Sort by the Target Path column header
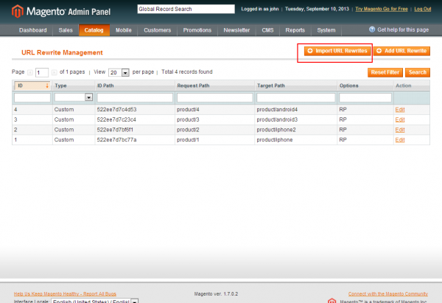The width and height of the screenshot is (442, 303). click(x=270, y=86)
